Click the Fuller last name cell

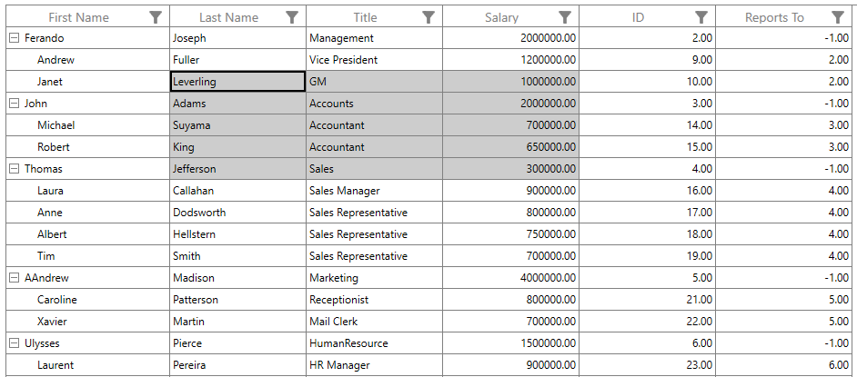(237, 59)
